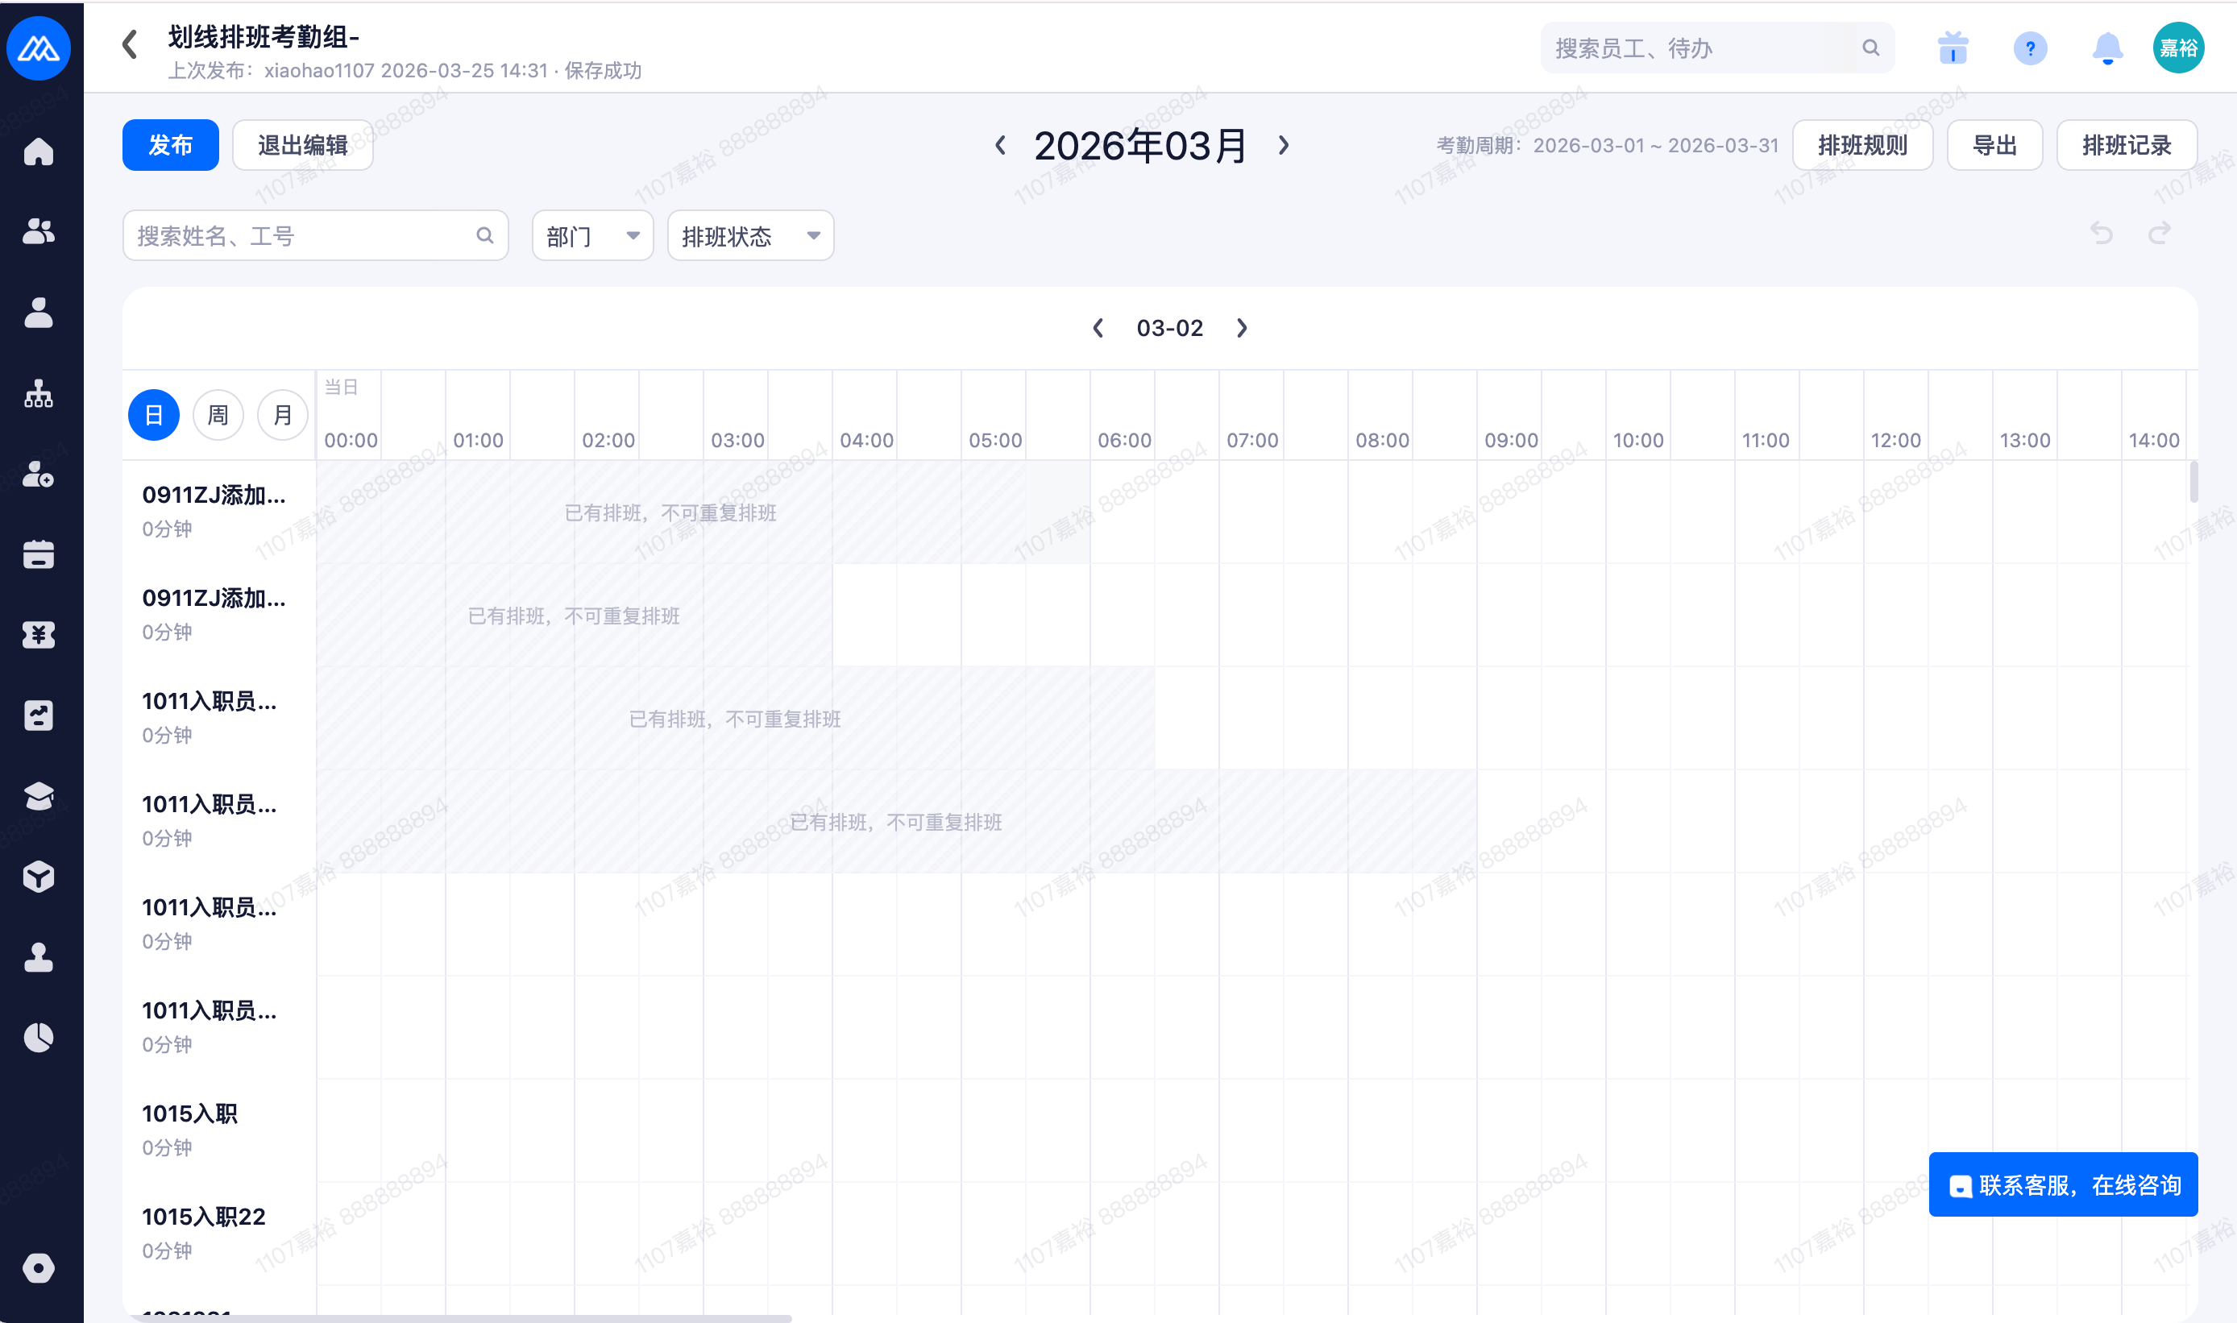Image resolution: width=2237 pixels, height=1323 pixels.
Task: Go to next month after 2026年03月
Action: click(x=1284, y=145)
